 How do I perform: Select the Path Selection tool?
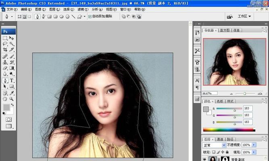(x=5, y=86)
